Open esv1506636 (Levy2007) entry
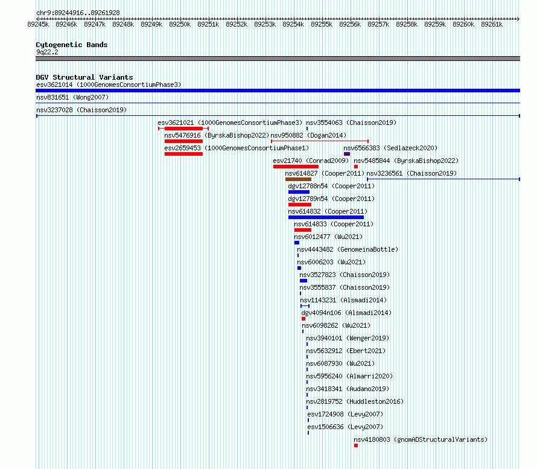 click(345, 427)
